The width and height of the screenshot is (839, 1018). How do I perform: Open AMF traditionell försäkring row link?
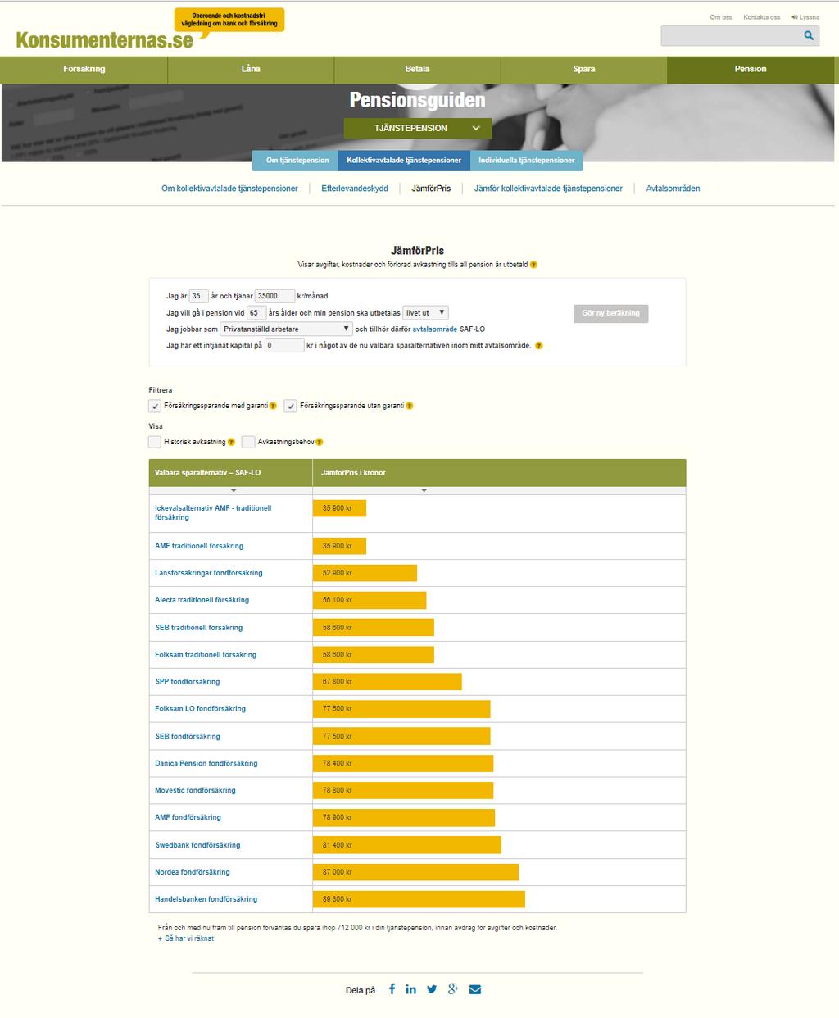[x=199, y=546]
